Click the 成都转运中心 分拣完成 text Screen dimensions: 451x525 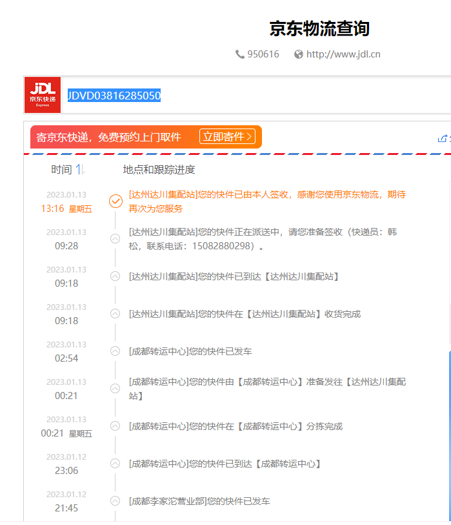click(236, 427)
